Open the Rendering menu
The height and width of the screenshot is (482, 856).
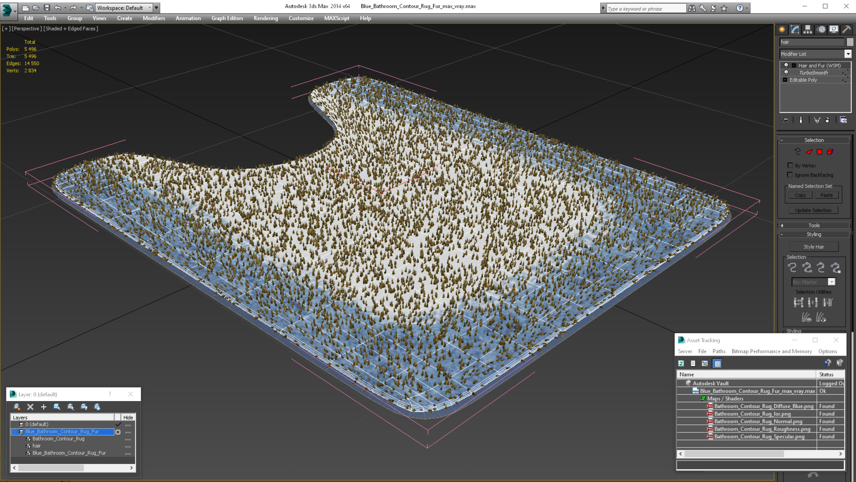(x=265, y=18)
